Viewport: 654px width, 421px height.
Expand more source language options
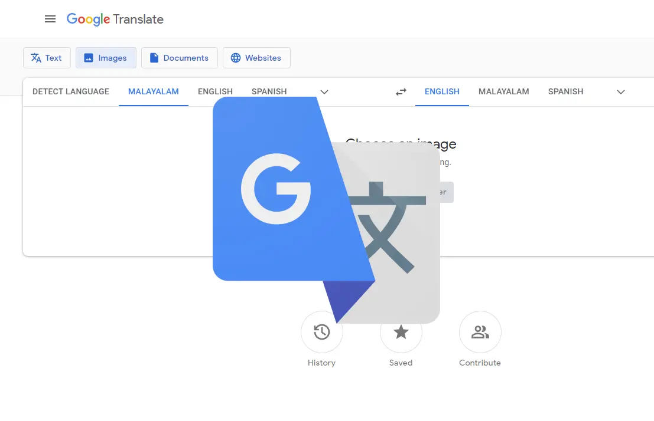point(324,92)
